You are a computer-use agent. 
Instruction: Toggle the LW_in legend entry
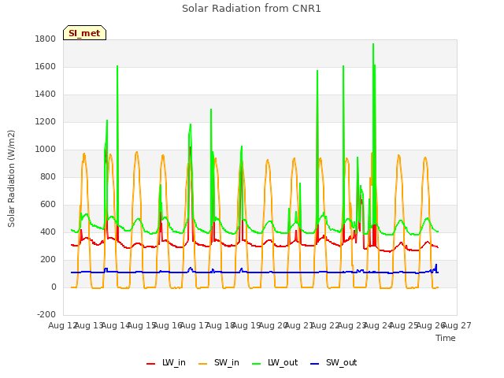point(166,363)
